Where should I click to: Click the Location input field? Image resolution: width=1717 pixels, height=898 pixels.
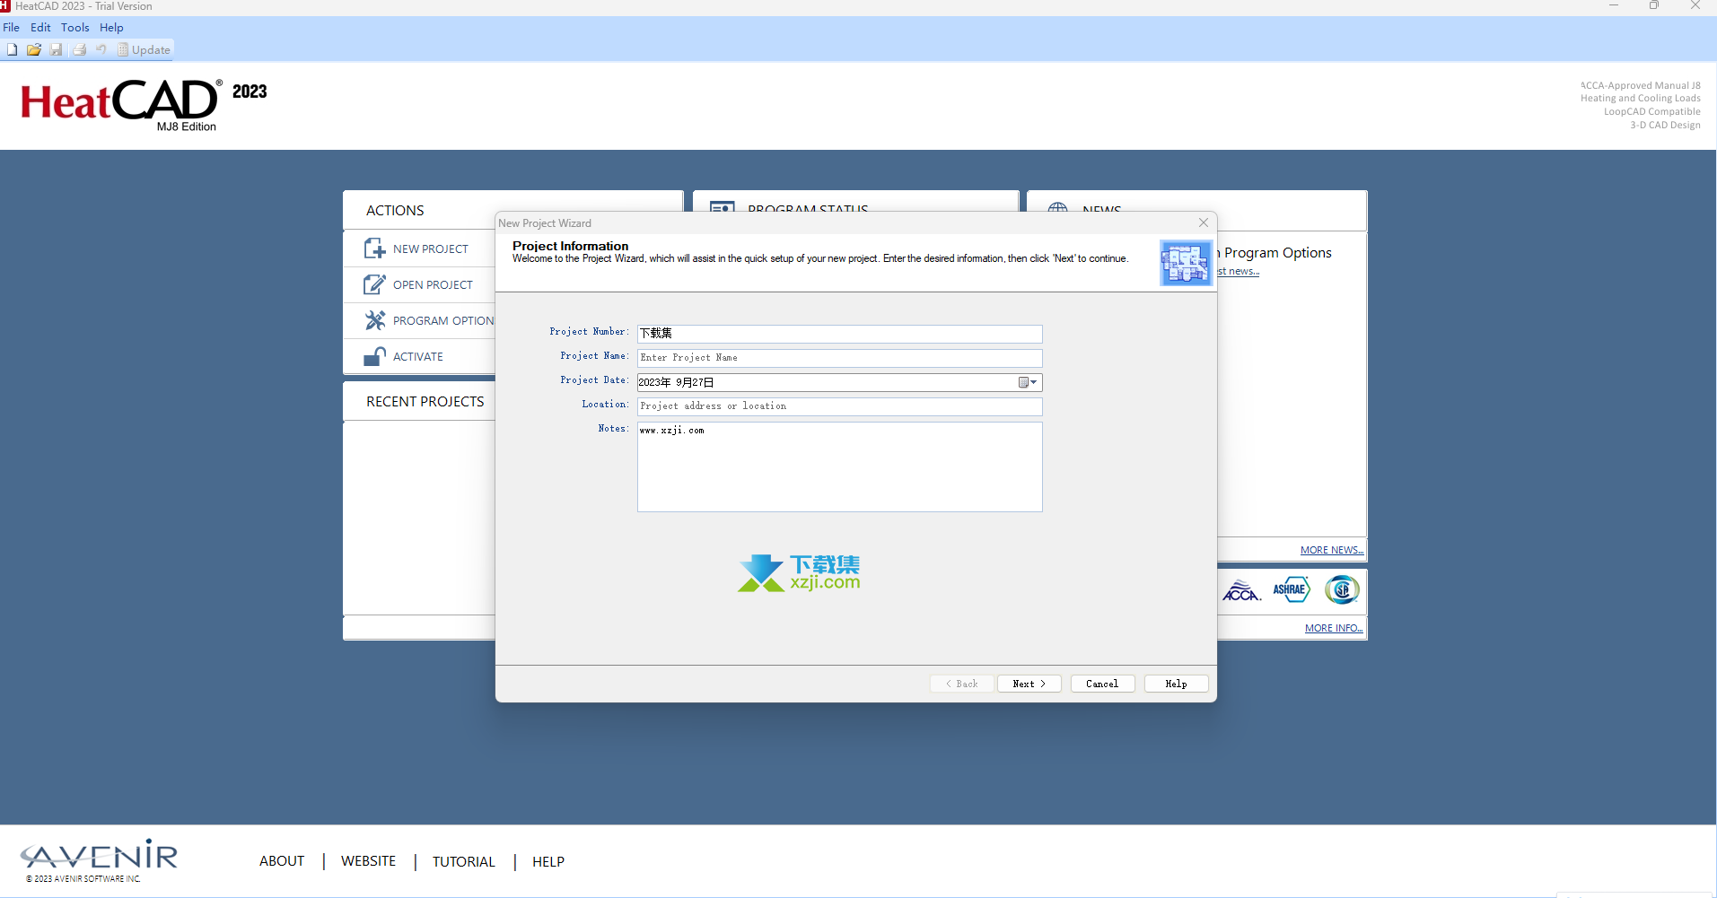[x=839, y=406]
